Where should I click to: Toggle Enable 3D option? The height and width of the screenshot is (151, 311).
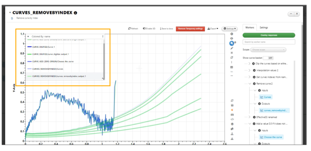click(x=149, y=29)
